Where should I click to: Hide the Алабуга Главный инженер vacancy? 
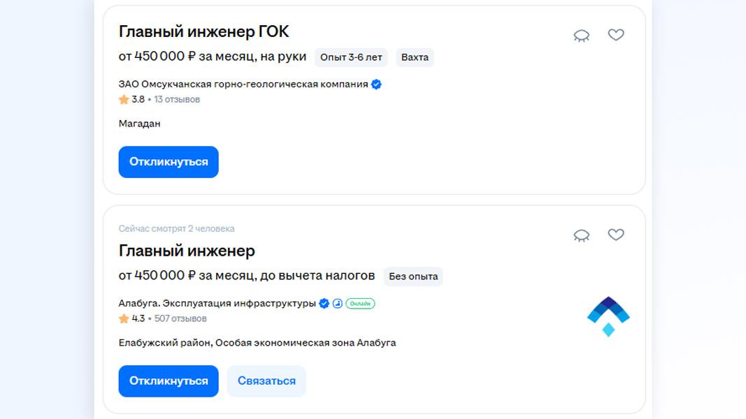pyautogui.click(x=581, y=235)
